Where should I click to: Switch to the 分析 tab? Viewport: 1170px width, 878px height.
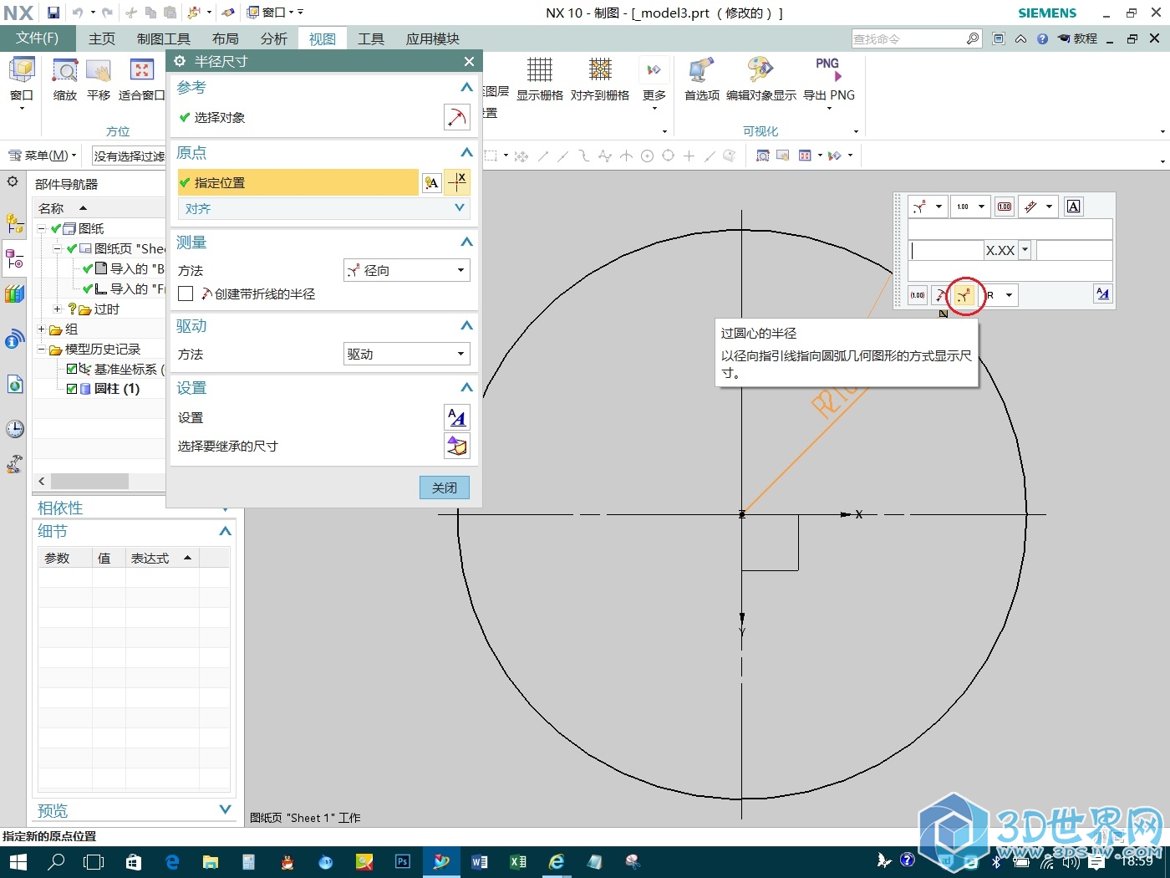274,38
